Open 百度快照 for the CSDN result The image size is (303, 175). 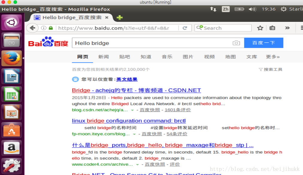coord(150,110)
